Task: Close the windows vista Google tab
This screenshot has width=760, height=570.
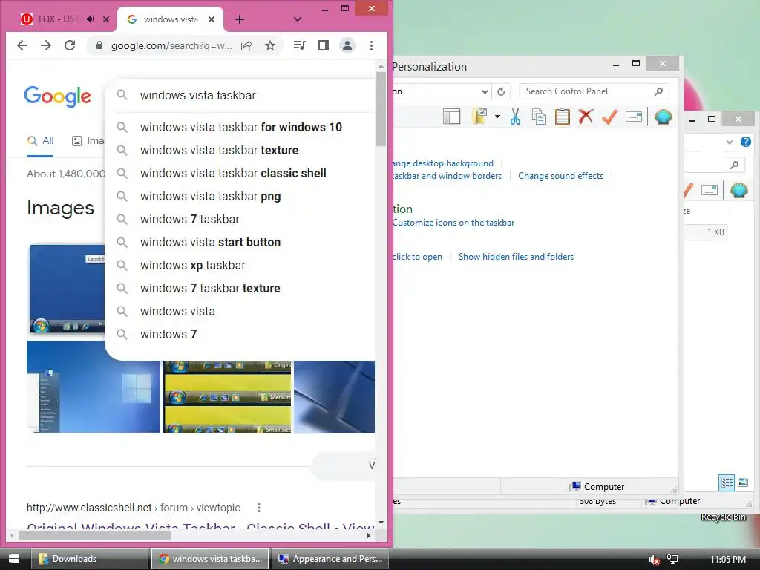Action: pos(212,19)
